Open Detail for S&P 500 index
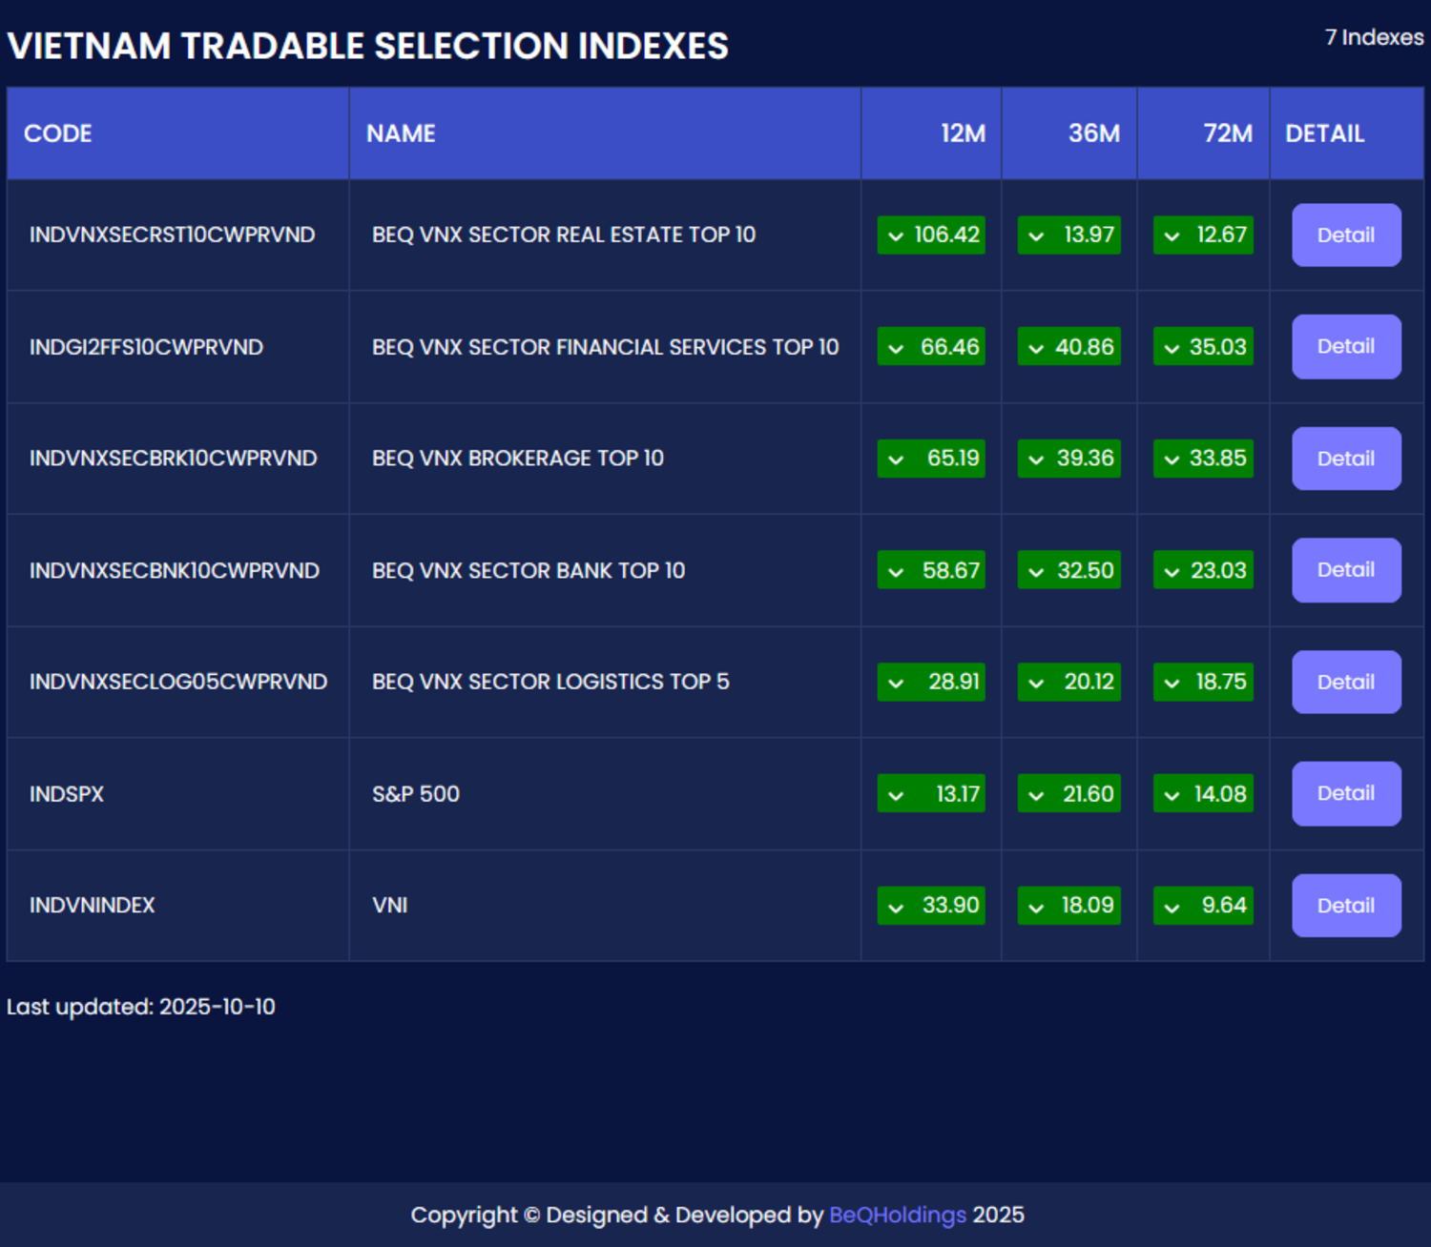The image size is (1431, 1247). point(1345,793)
